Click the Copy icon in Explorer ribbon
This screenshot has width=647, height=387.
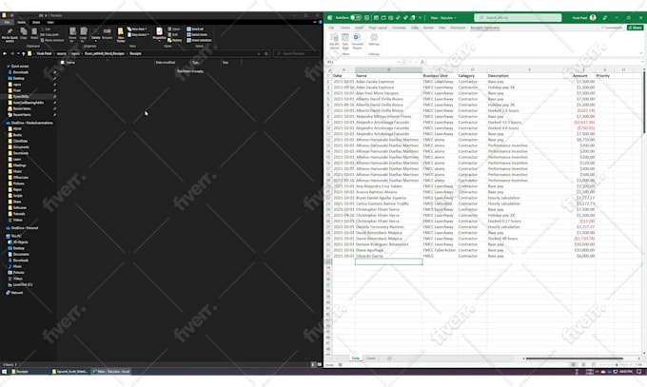coord(24,34)
